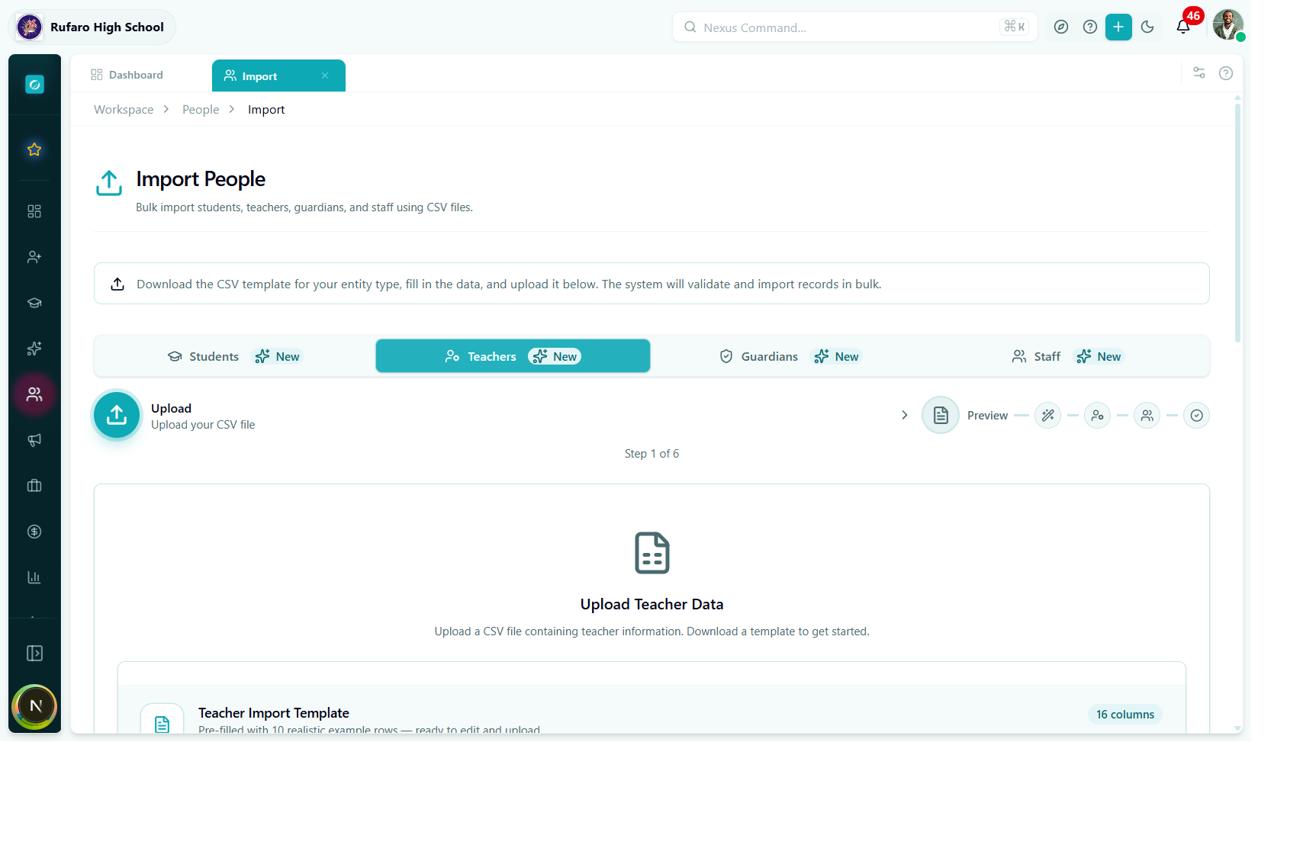Open the dashboard grid icon in the sidebar
Viewport: 1303px width, 858px height.
34,211
